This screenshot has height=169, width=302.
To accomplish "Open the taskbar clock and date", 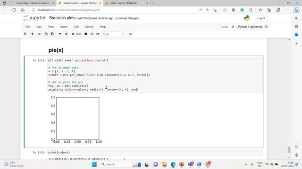I will point(287,164).
